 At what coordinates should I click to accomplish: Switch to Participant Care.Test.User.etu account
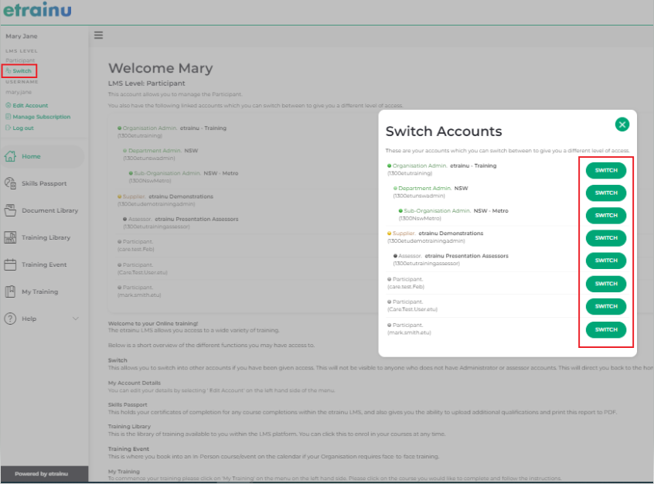(x=605, y=306)
